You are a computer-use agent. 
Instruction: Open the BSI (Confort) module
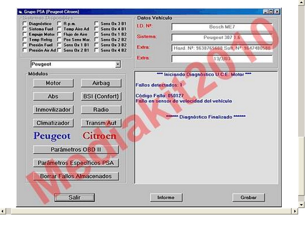click(101, 97)
